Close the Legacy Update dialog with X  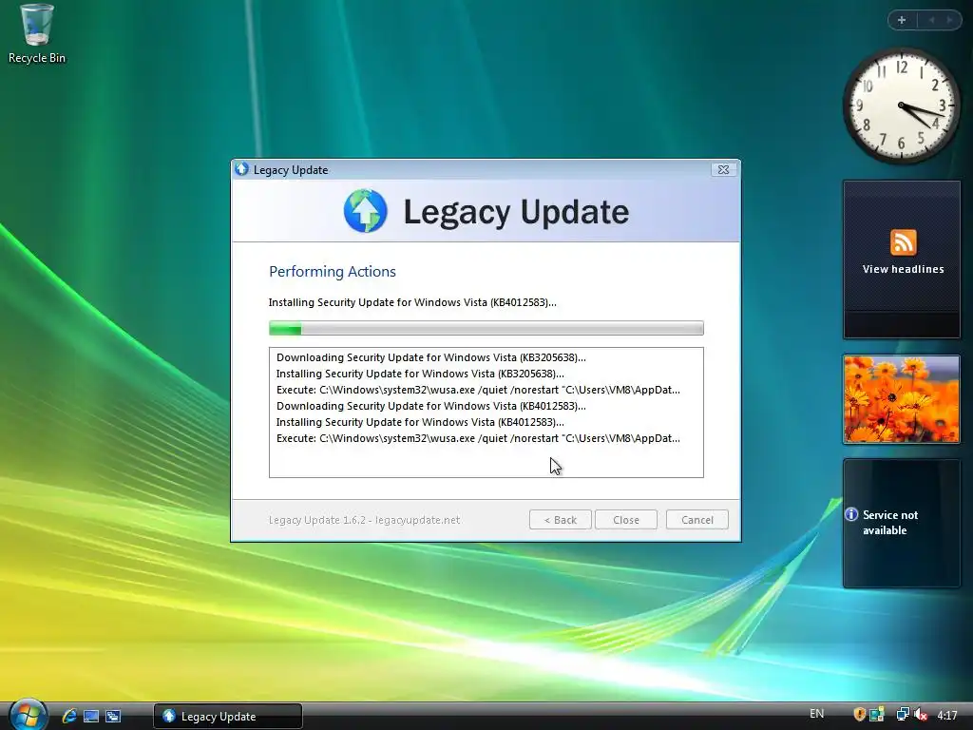723,169
